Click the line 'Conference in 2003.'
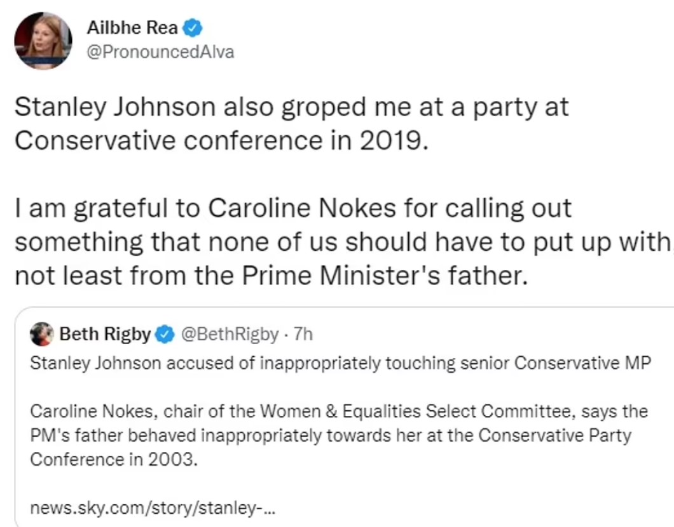The width and height of the screenshot is (674, 527). pyautogui.click(x=114, y=460)
